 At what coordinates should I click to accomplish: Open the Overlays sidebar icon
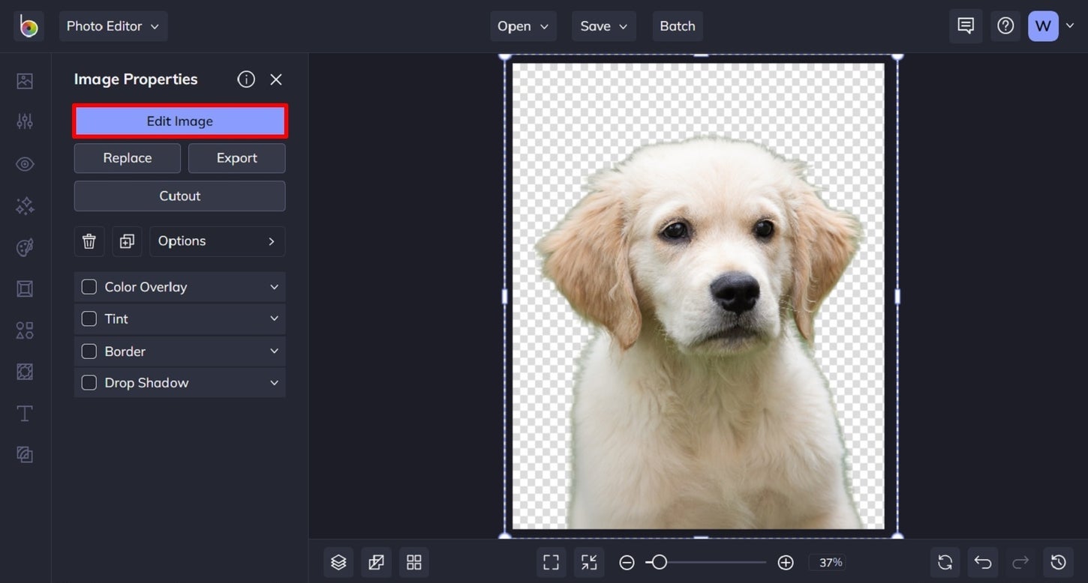click(24, 371)
